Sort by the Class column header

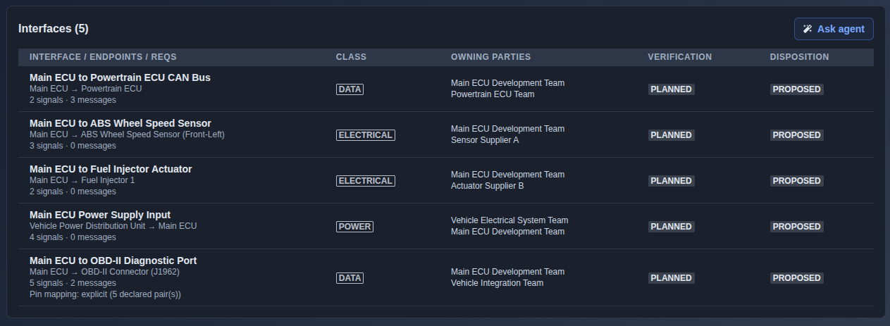pos(351,57)
